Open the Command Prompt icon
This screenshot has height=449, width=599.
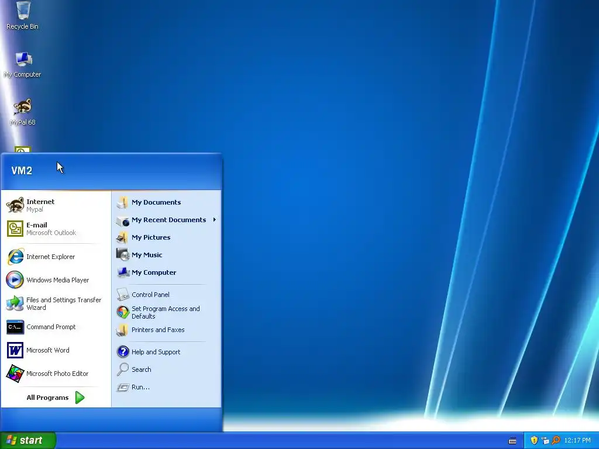[x=15, y=327]
